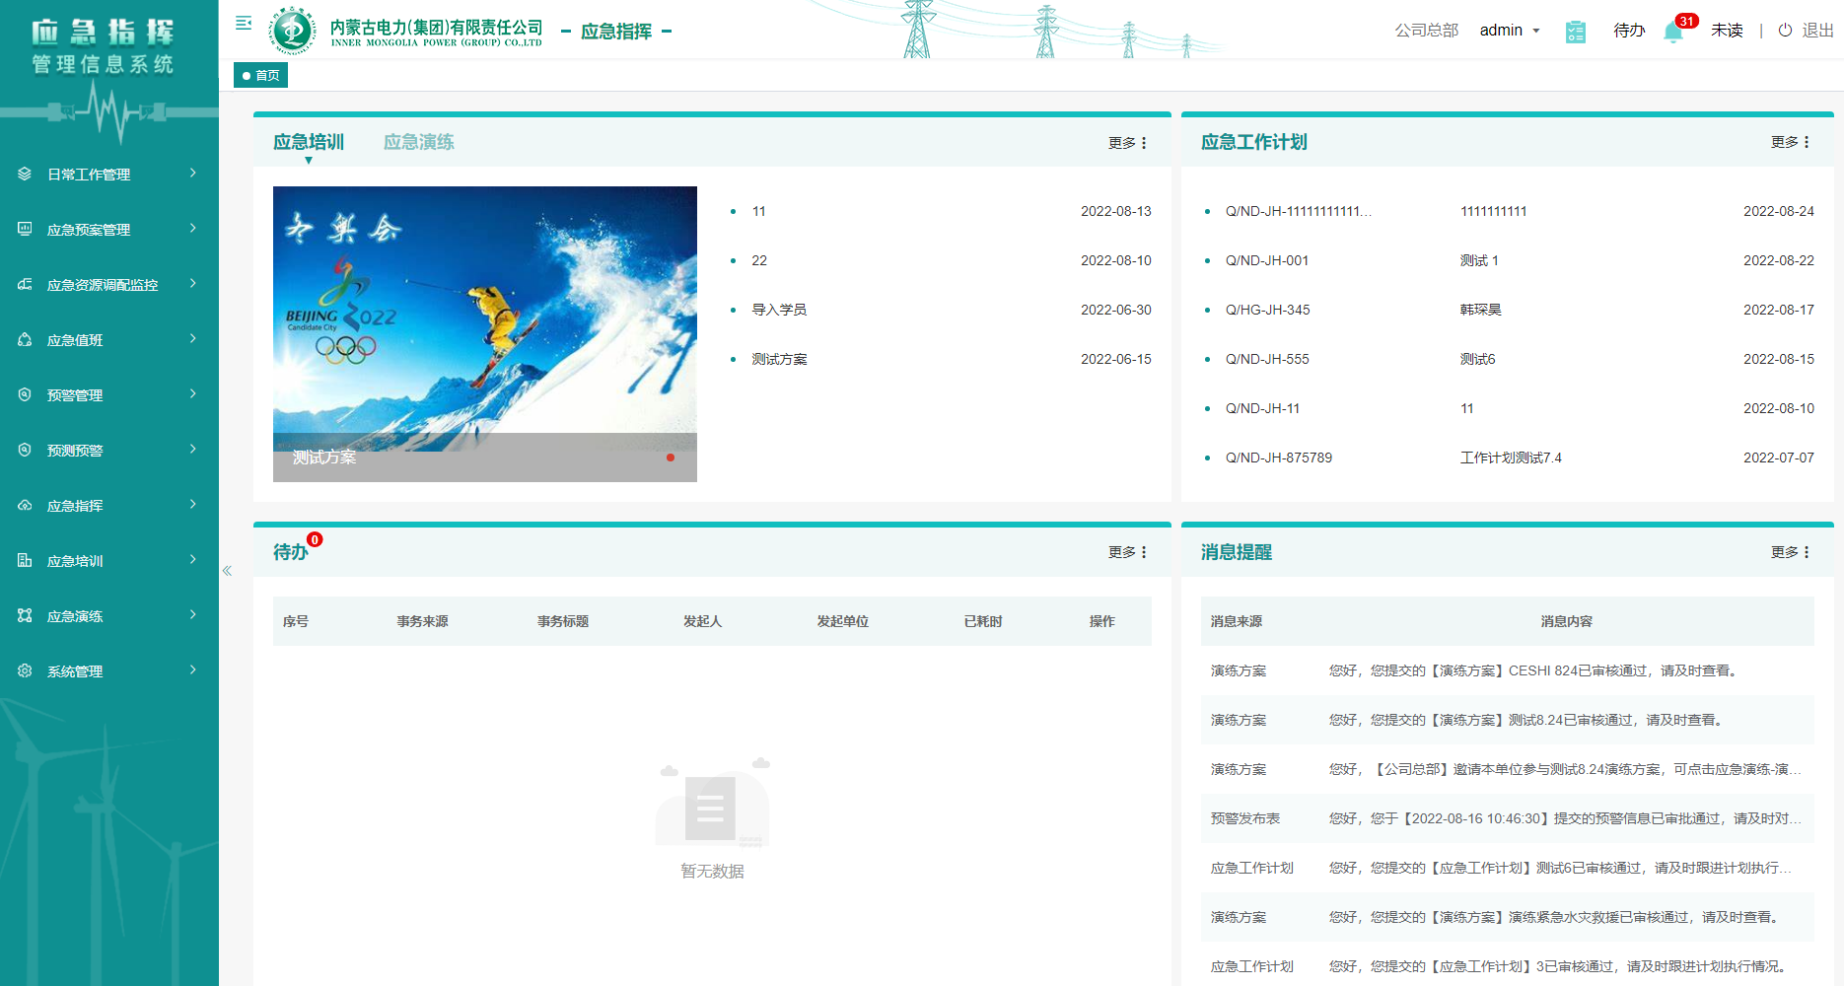Viewport: 1844px width, 986px height.
Task: Click 更多 in 应急工作计划 panel
Action: pyautogui.click(x=1791, y=142)
